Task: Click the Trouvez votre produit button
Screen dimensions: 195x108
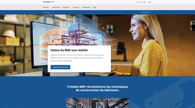Action: [x=60, y=67]
